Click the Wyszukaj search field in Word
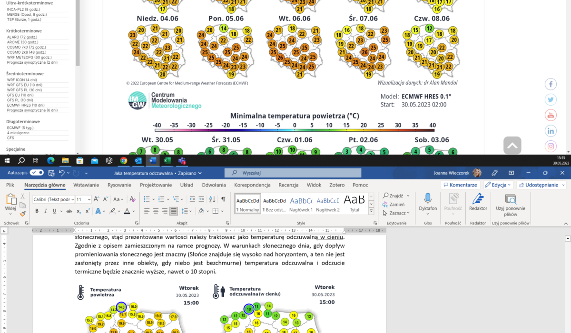This screenshot has height=333, width=571. pos(293,173)
